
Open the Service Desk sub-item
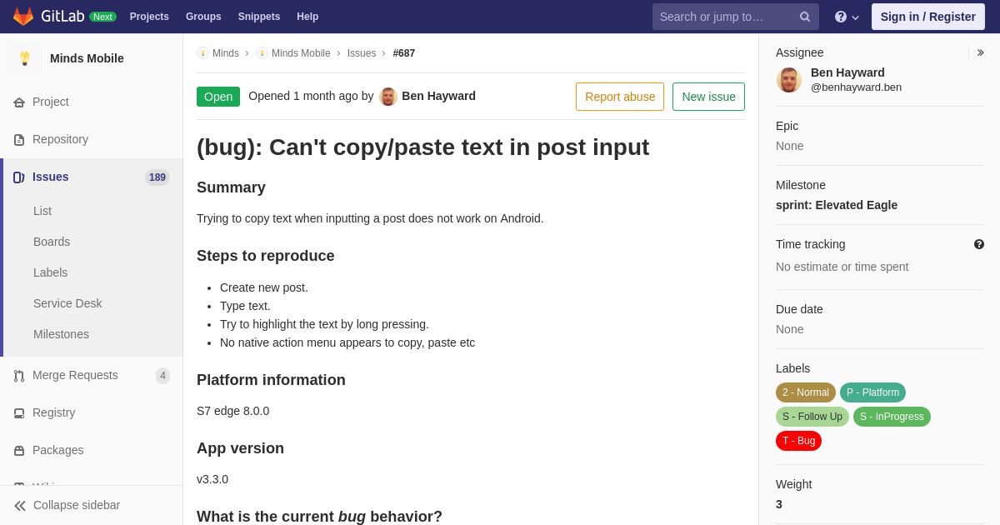67,303
